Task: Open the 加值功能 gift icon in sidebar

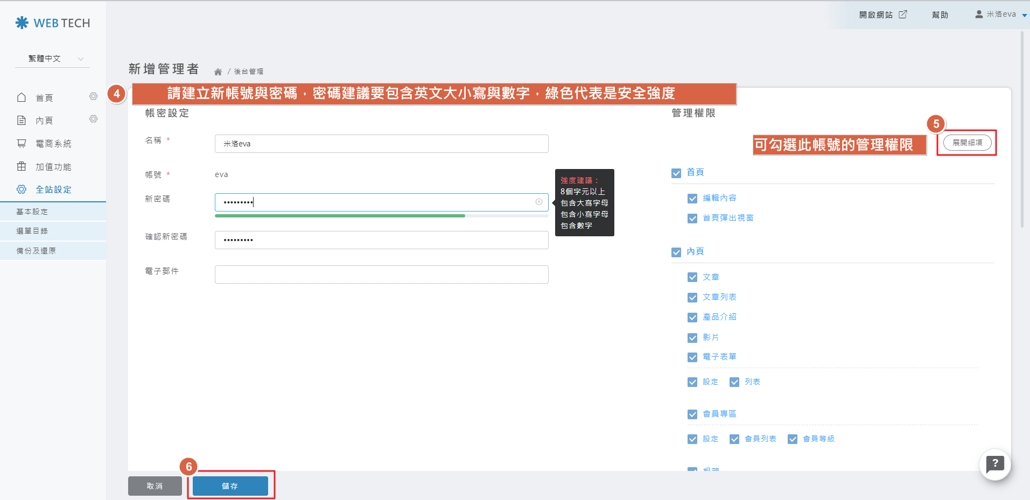Action: point(22,166)
